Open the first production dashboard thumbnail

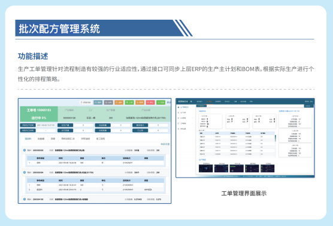click(205, 169)
